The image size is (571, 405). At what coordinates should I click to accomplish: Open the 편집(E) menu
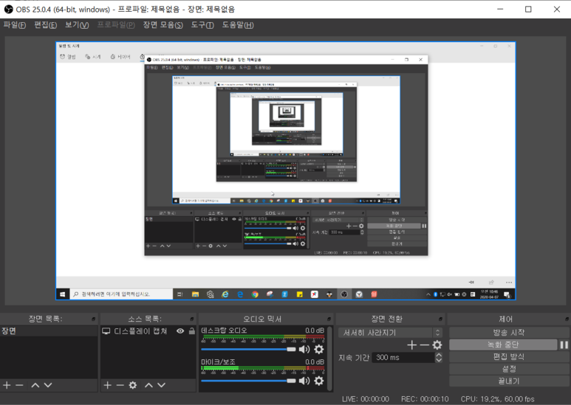[x=45, y=25]
